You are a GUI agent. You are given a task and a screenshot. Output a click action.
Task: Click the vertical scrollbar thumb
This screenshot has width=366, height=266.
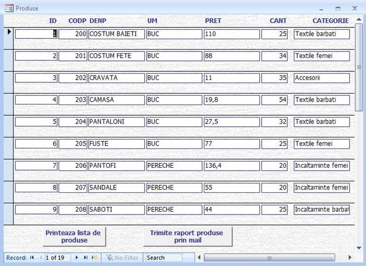coord(359,67)
